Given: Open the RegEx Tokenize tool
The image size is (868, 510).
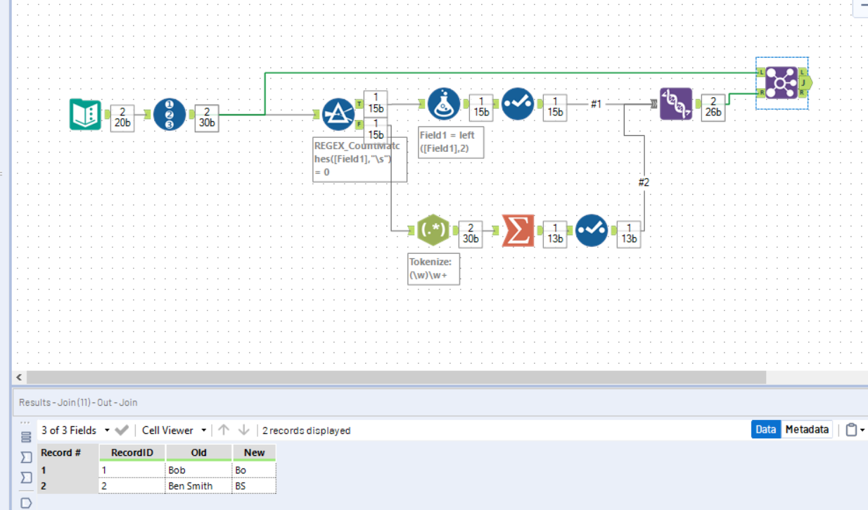Looking at the screenshot, I should point(433,229).
